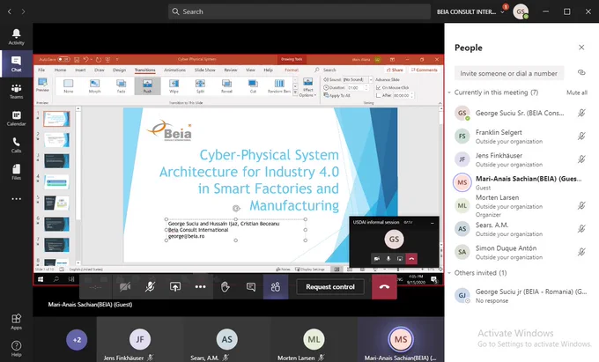Open the Sound dropdown in PowerPoint Timing

click(370, 79)
